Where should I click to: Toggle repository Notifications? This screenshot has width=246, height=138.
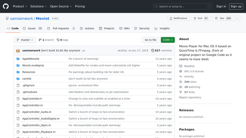(x=178, y=18)
